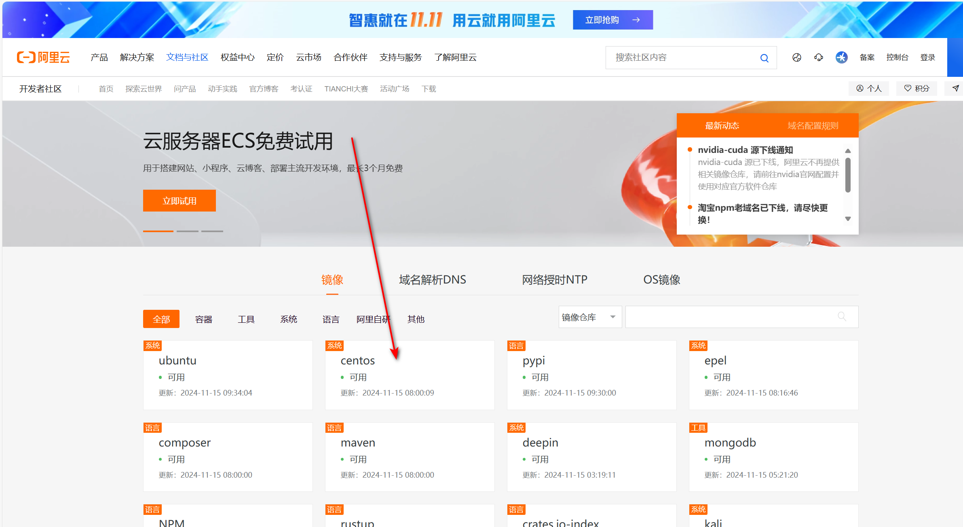Select second carousel slide indicator
Image resolution: width=963 pixels, height=527 pixels.
coord(187,231)
